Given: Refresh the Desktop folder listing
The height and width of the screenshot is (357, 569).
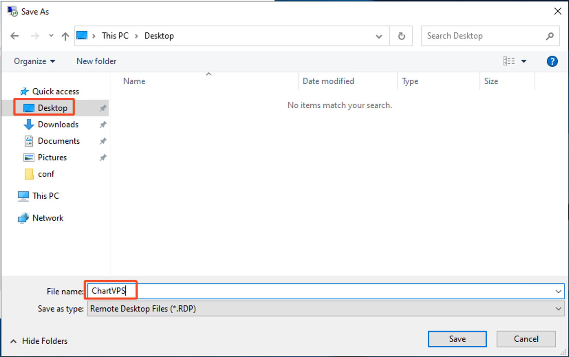Looking at the screenshot, I should pos(401,36).
